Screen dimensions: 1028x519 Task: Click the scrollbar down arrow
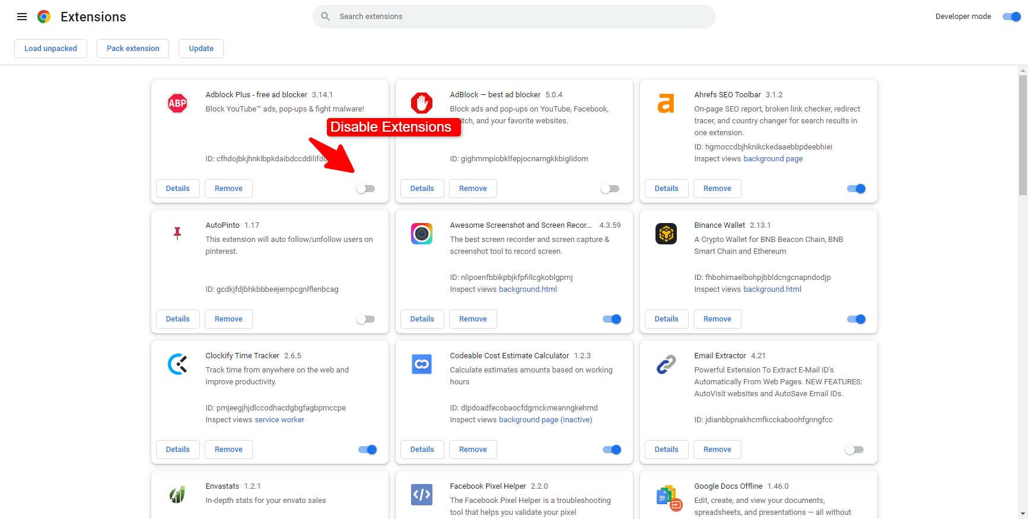pos(1023,514)
